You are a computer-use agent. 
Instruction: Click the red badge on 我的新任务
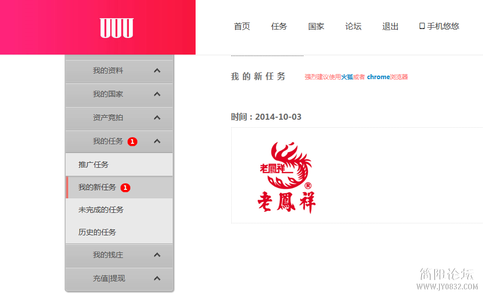125,188
